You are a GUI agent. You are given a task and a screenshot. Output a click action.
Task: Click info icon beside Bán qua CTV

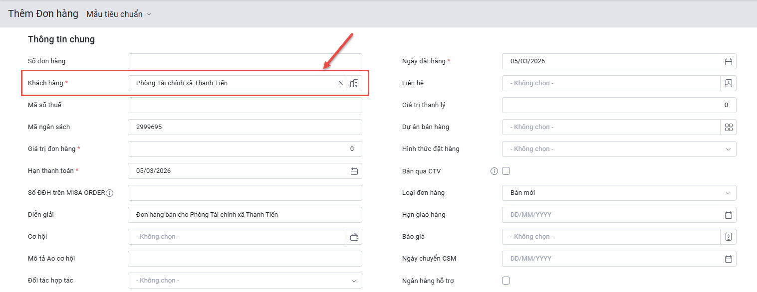click(494, 171)
